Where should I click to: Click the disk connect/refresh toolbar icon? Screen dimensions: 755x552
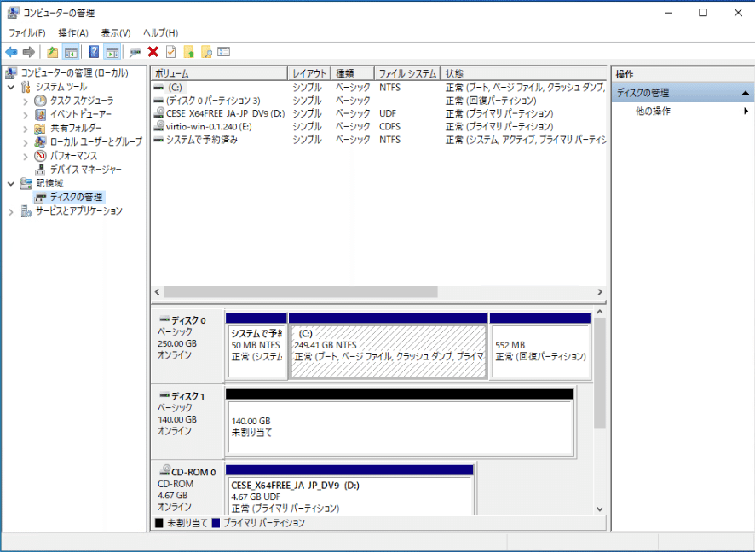click(135, 52)
